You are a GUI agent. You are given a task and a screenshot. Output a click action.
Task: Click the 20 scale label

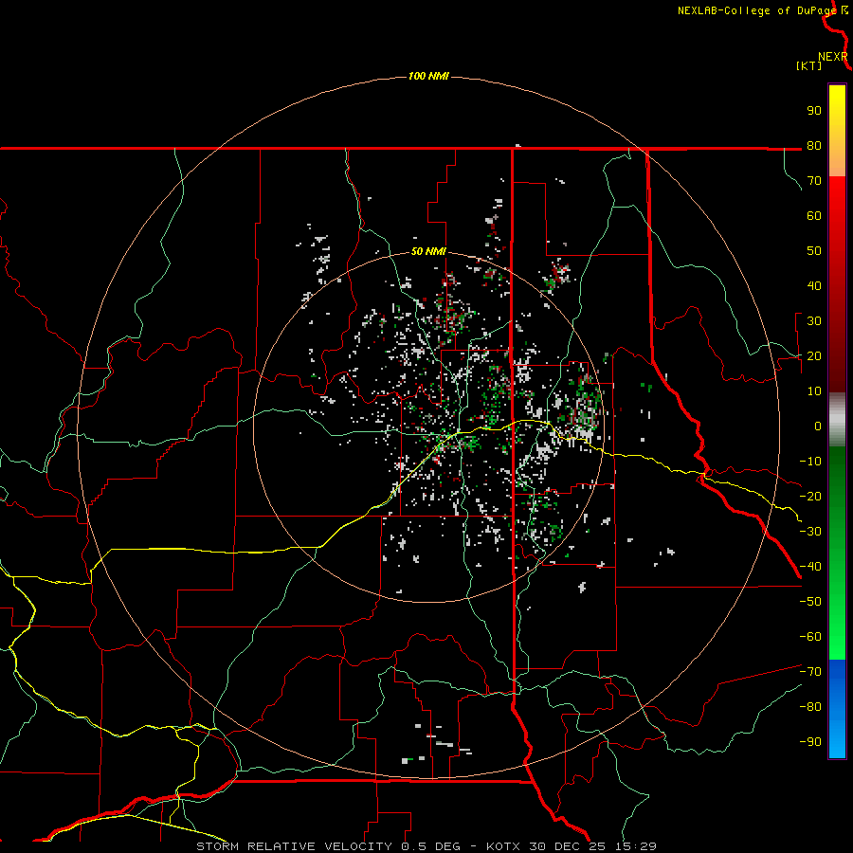814,355
